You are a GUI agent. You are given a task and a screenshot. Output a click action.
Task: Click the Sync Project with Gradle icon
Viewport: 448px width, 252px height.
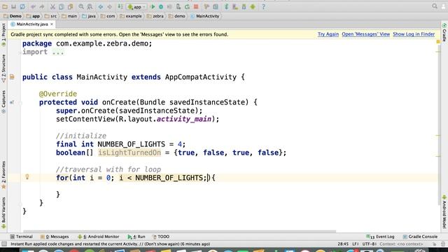click(226, 6)
